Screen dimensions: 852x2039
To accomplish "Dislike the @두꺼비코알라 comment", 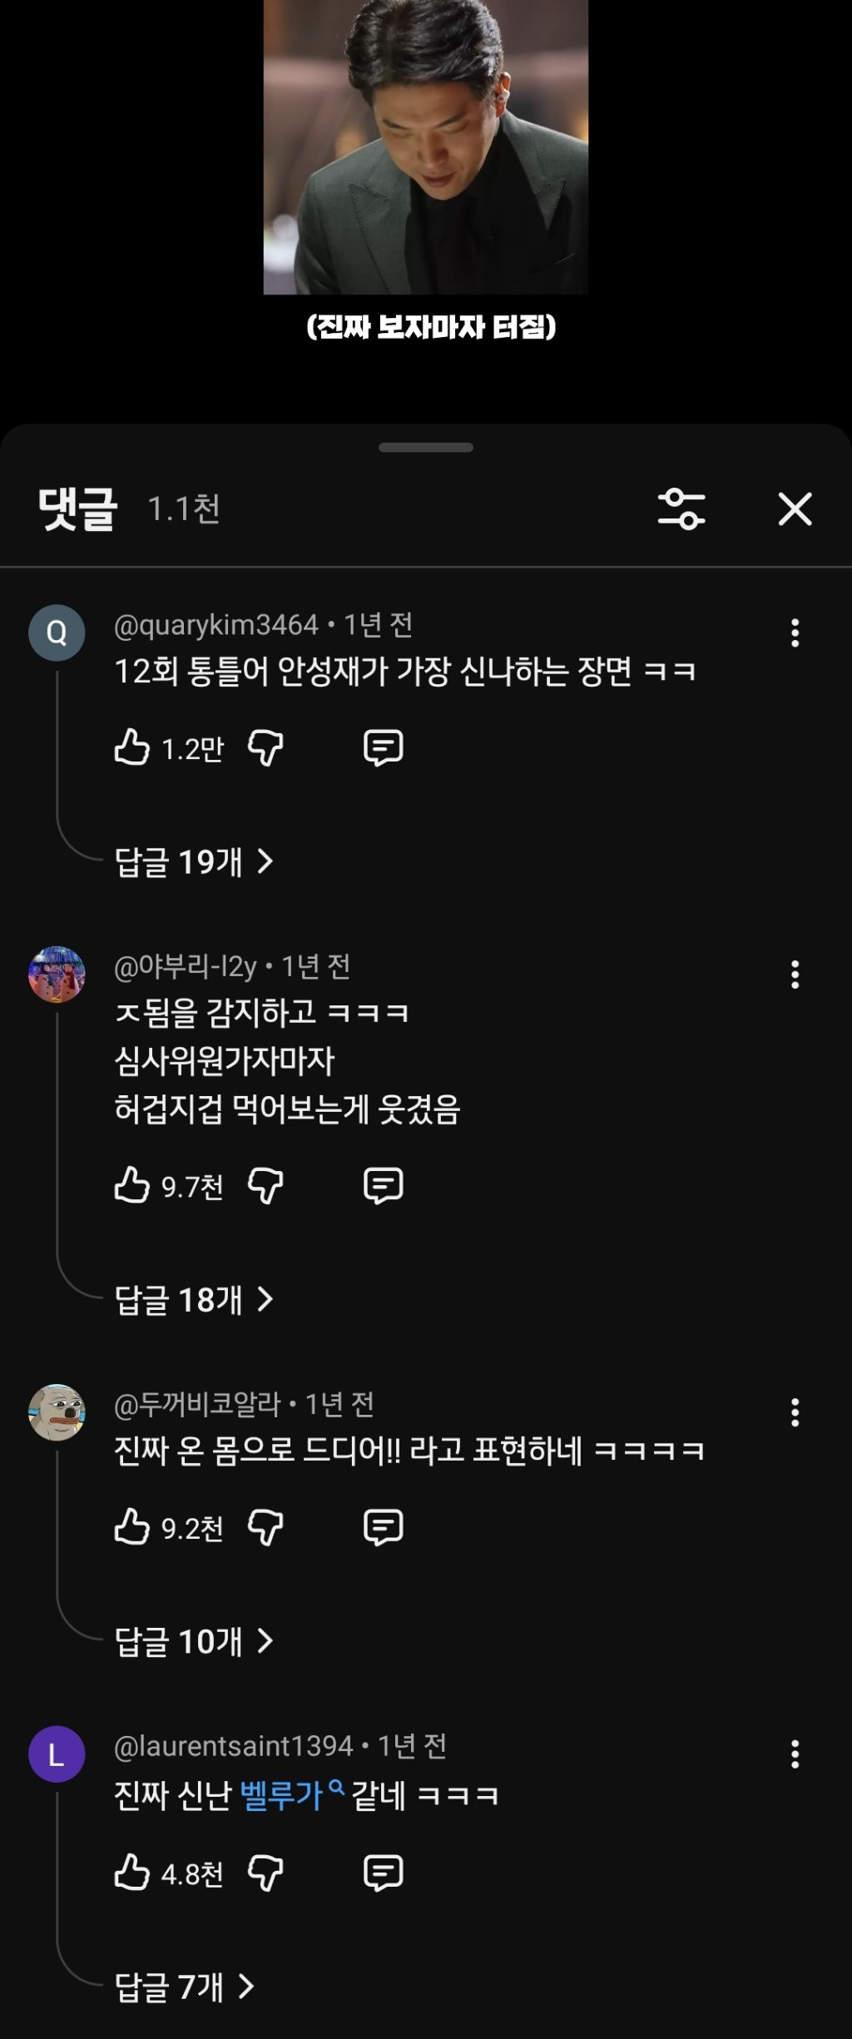I will [x=265, y=1527].
